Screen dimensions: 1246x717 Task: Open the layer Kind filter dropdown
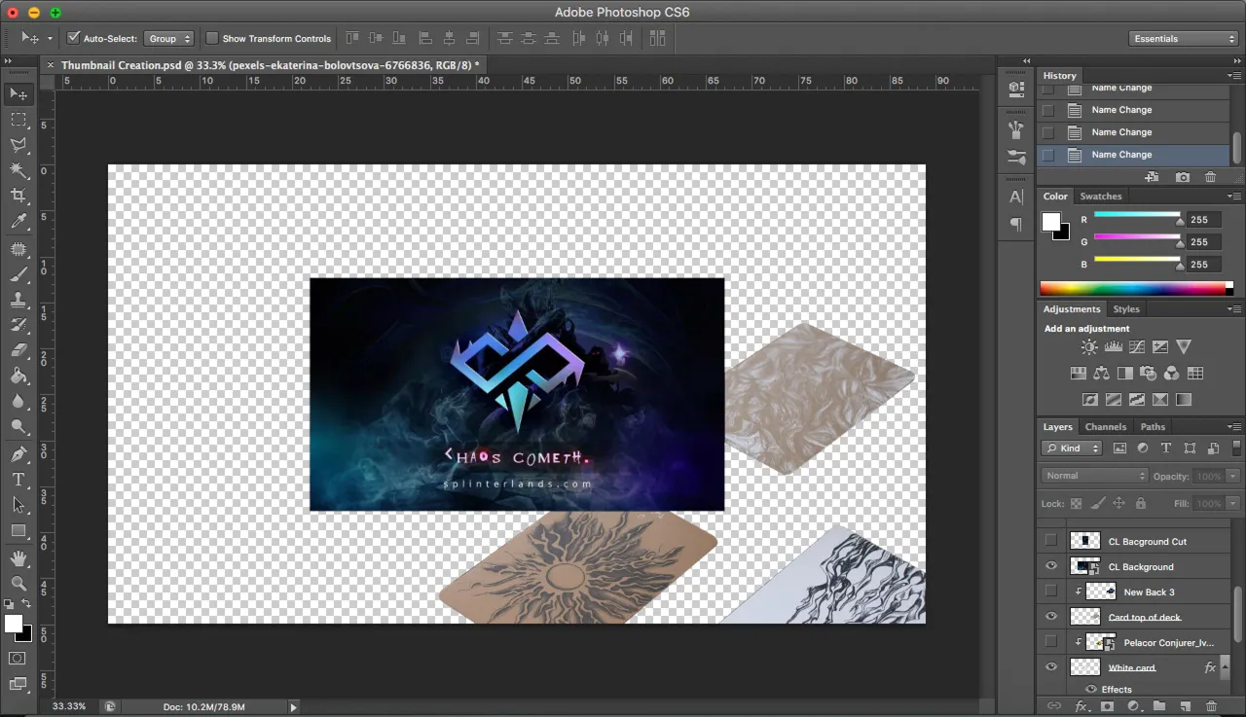1071,448
